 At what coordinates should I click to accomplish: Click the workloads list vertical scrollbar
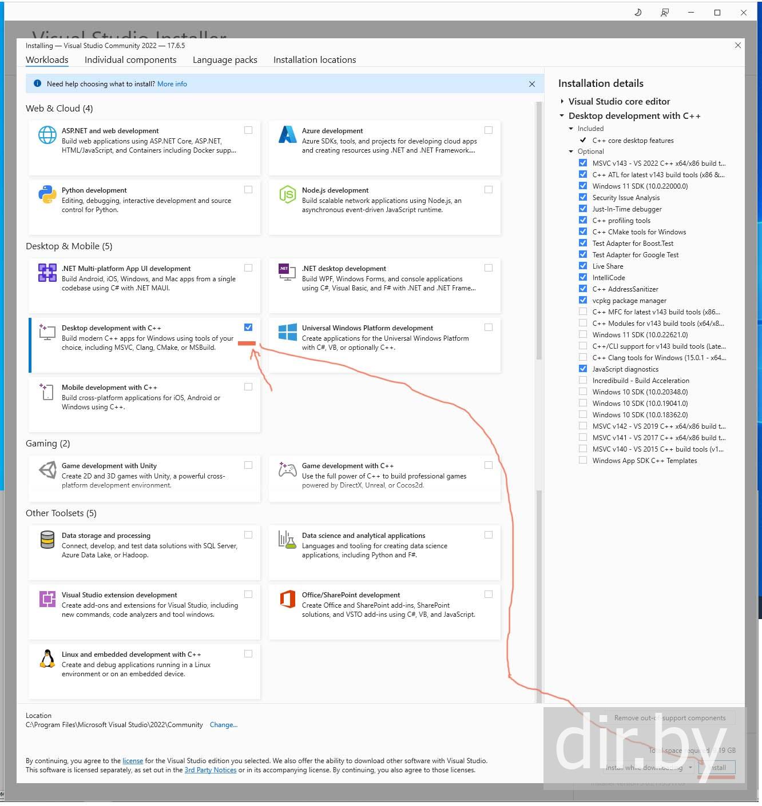(x=539, y=232)
